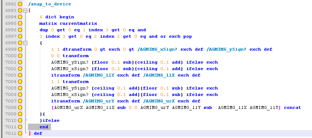
Task: Click the bookmark marker on line 7008
Action: pos(20,107)
